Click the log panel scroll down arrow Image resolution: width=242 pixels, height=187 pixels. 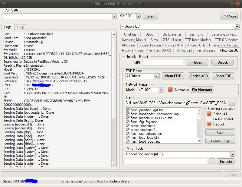(x=114, y=164)
